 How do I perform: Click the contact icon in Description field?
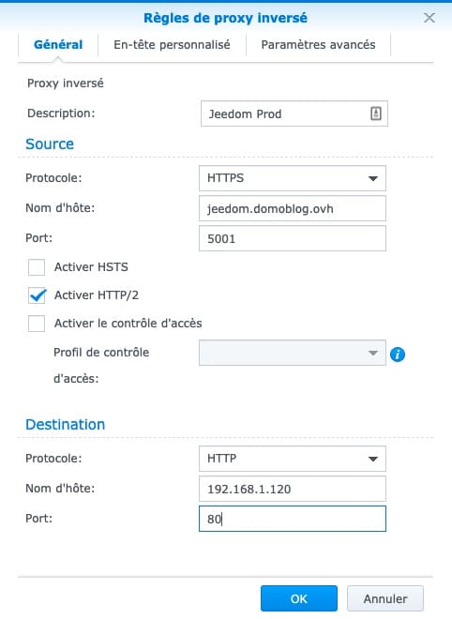(x=376, y=113)
